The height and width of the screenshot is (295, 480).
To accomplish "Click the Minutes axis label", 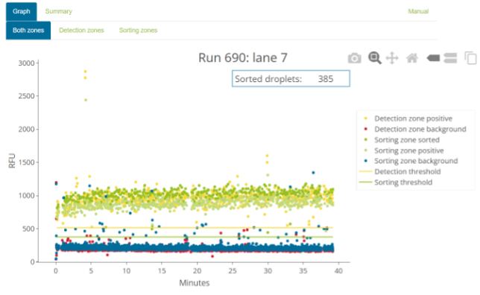I will coord(195,283).
